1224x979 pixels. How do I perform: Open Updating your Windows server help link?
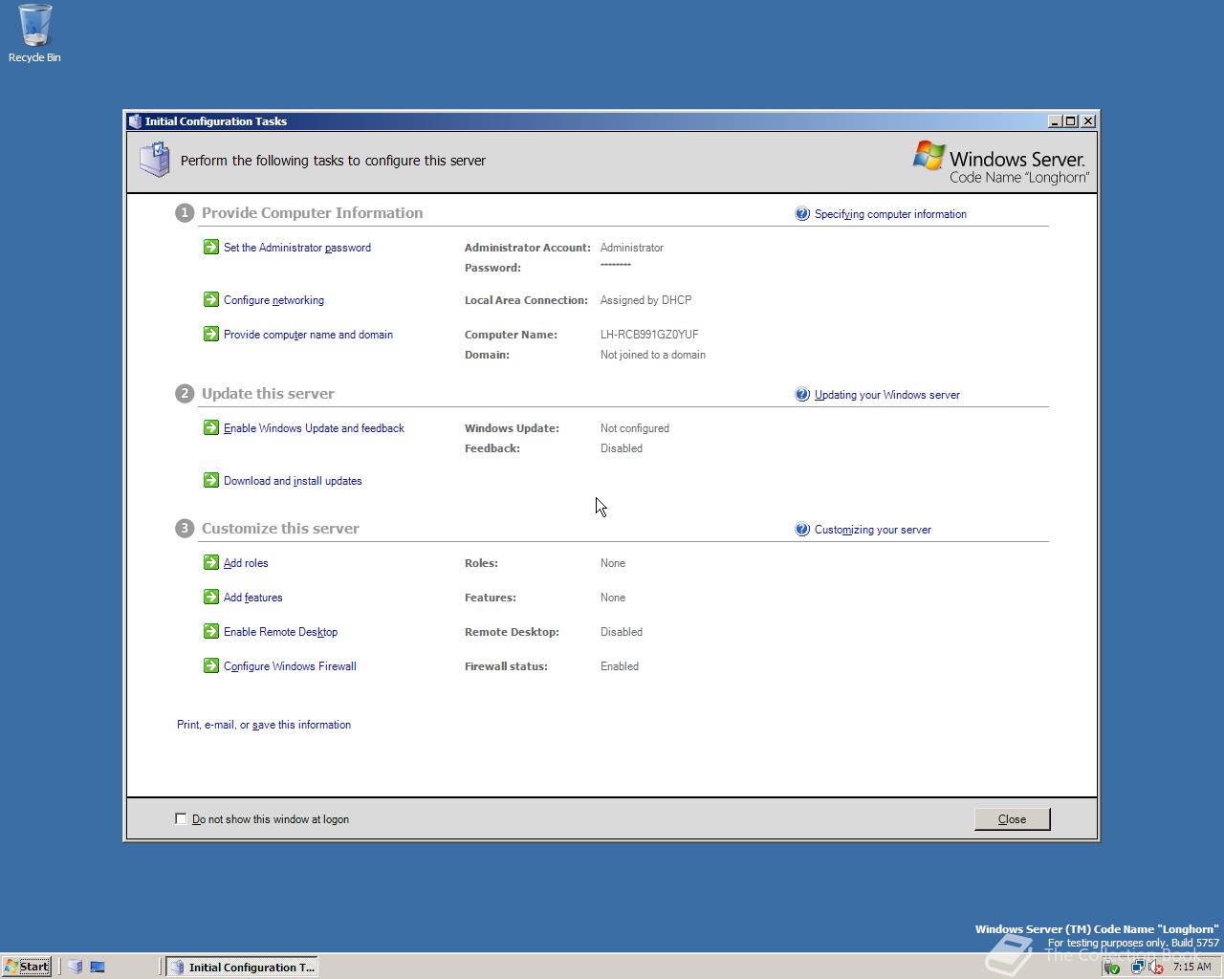pos(886,395)
